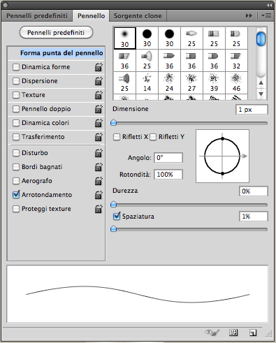The width and height of the screenshot is (276, 343).
Task: Select the soft round 30 brush tip
Action: [x=124, y=38]
